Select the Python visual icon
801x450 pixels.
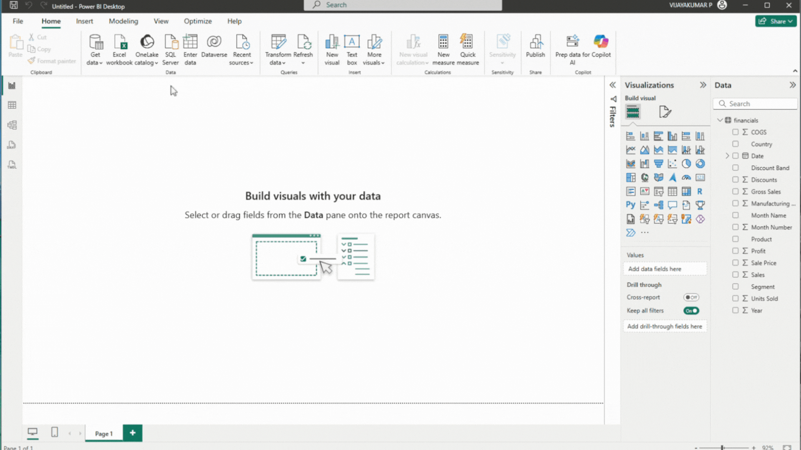630,205
